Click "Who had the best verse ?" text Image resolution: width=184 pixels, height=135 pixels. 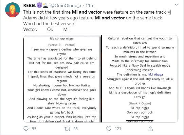point(49,23)
